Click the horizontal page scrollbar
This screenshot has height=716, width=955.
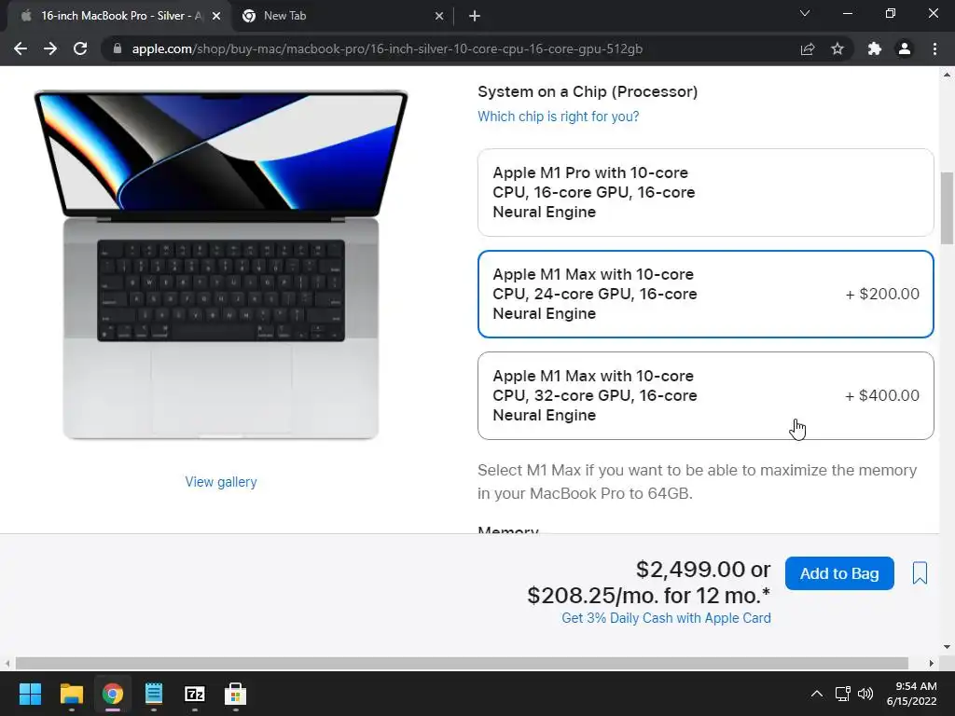(462, 663)
